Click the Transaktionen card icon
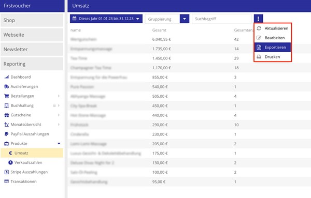 coord(7,181)
